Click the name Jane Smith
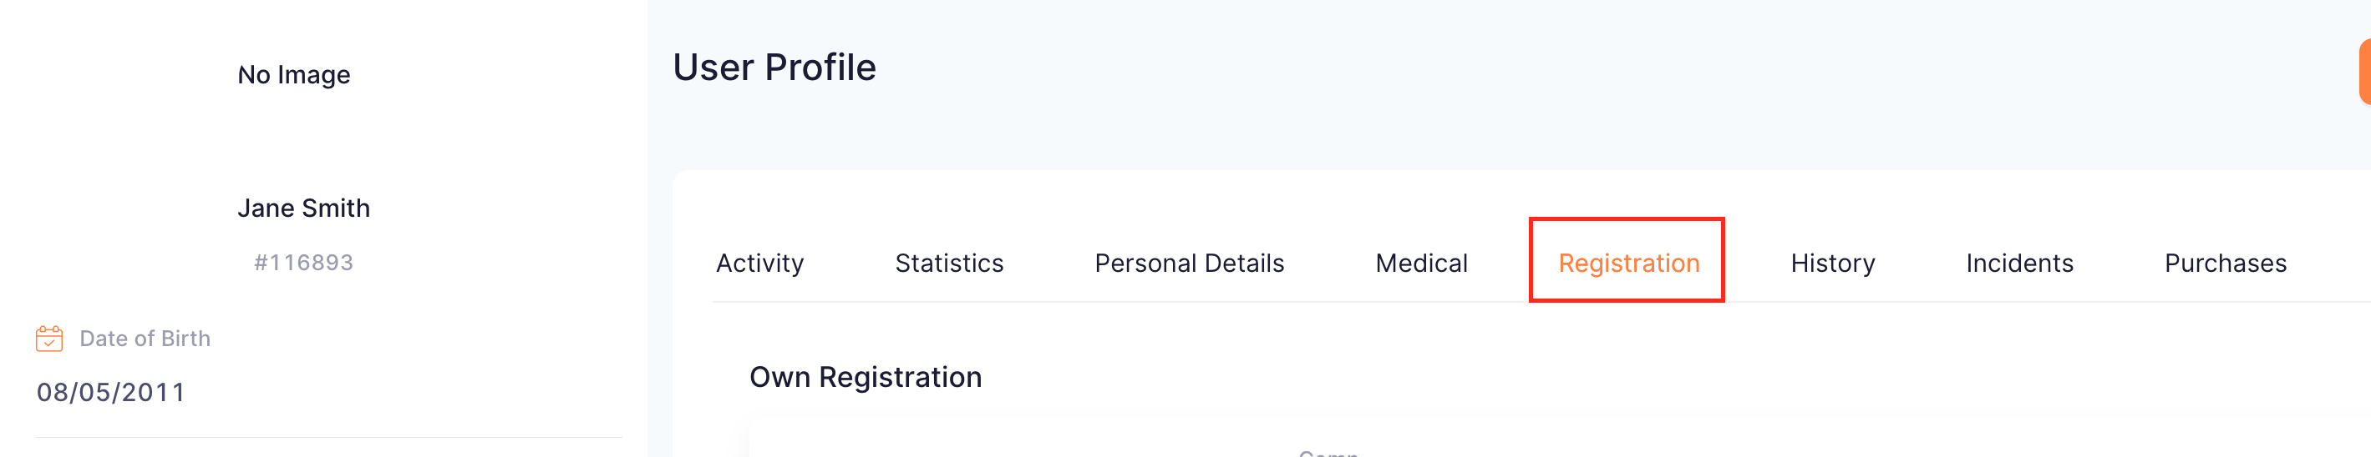 point(304,208)
